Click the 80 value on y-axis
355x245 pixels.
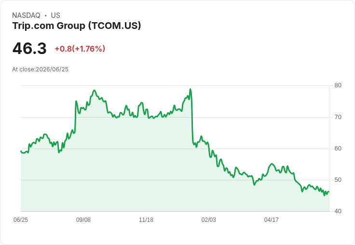click(338, 85)
